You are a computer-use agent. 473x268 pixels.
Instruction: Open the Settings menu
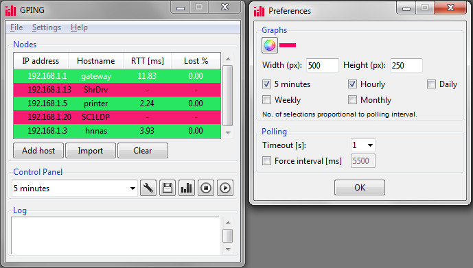click(x=47, y=27)
